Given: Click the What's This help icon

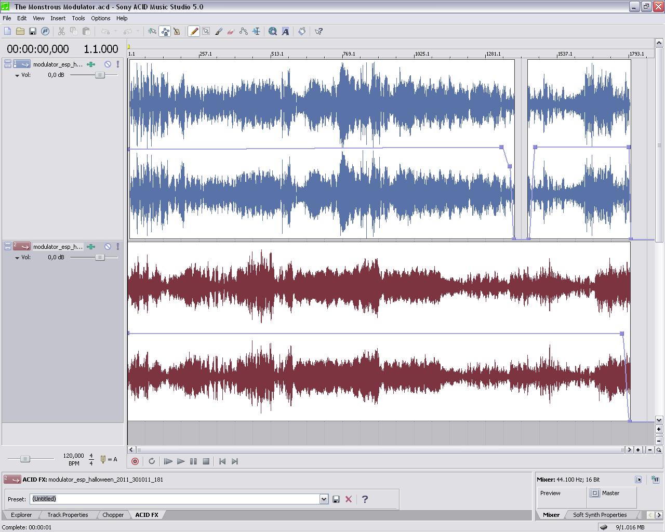Looking at the screenshot, I should tap(318, 31).
